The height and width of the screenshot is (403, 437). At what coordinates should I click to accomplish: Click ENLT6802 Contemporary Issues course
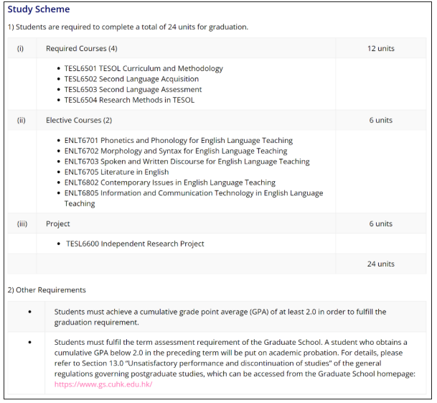coord(169,182)
